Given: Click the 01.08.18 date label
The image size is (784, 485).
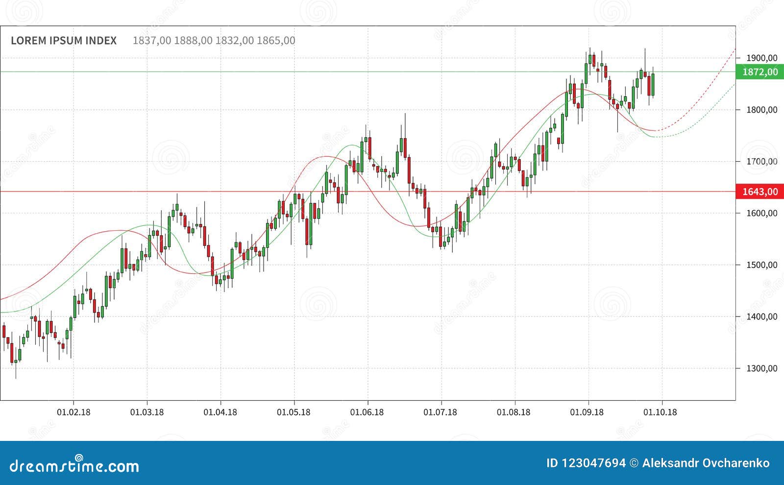Looking at the screenshot, I should coord(514,412).
